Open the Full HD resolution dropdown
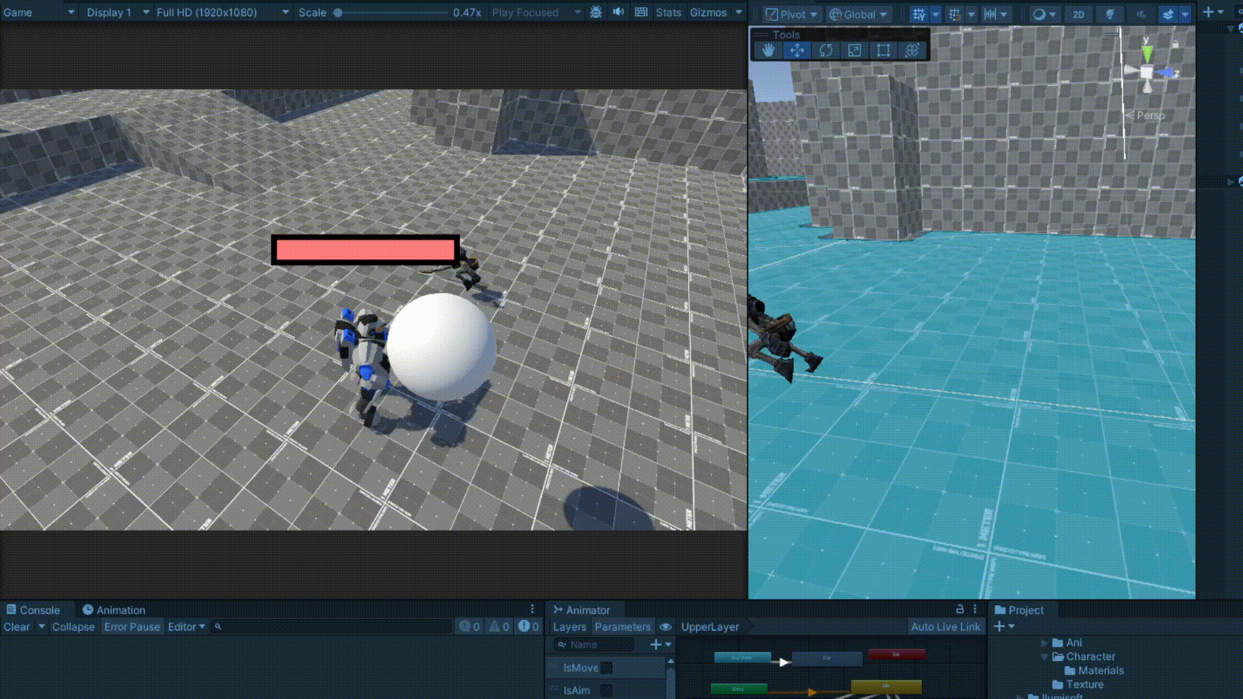 tap(221, 12)
